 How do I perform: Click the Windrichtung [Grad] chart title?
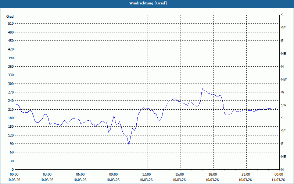coord(148,3)
